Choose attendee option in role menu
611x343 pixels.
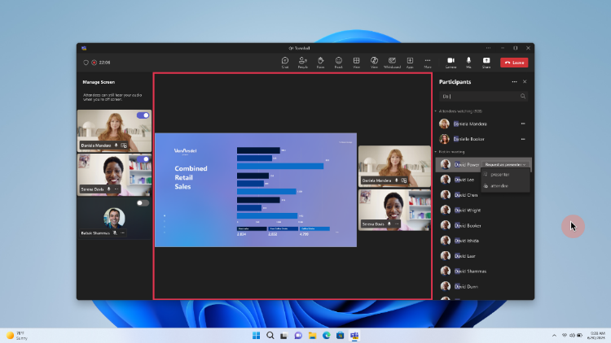499,185
